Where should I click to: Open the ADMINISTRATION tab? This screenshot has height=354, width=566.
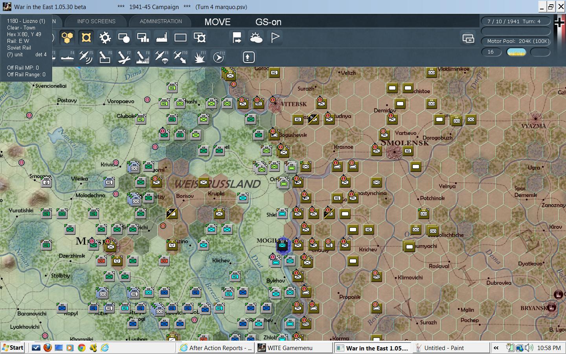pos(161,21)
